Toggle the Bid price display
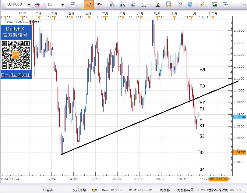The height and width of the screenshot is (193, 247). point(89,4)
